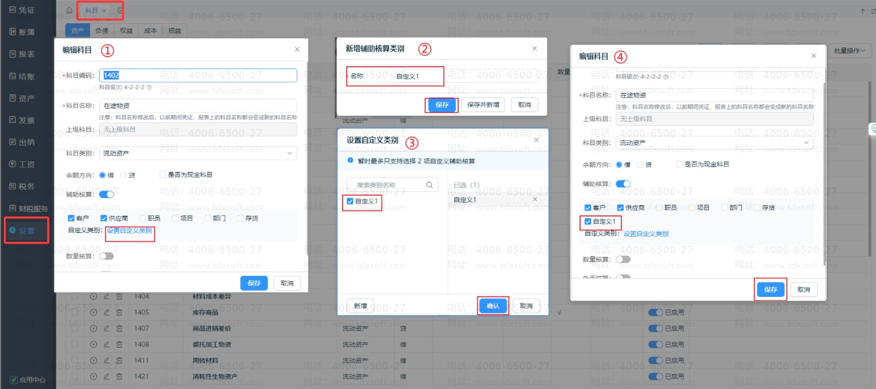Expand 科目类别 dropdown in dialog ①

[290, 153]
